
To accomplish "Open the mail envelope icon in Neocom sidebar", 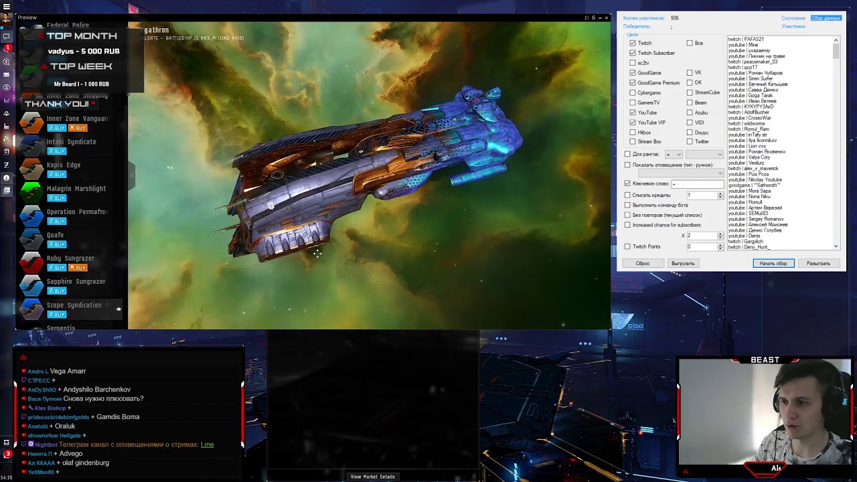I will [7, 74].
